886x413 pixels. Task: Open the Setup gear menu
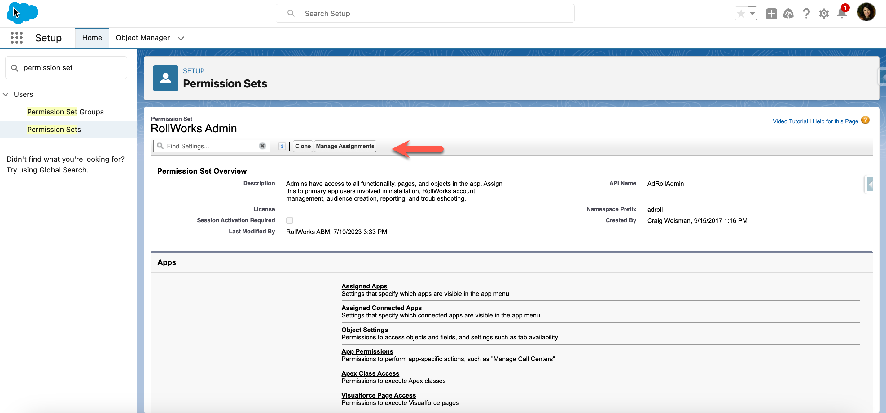click(x=824, y=14)
